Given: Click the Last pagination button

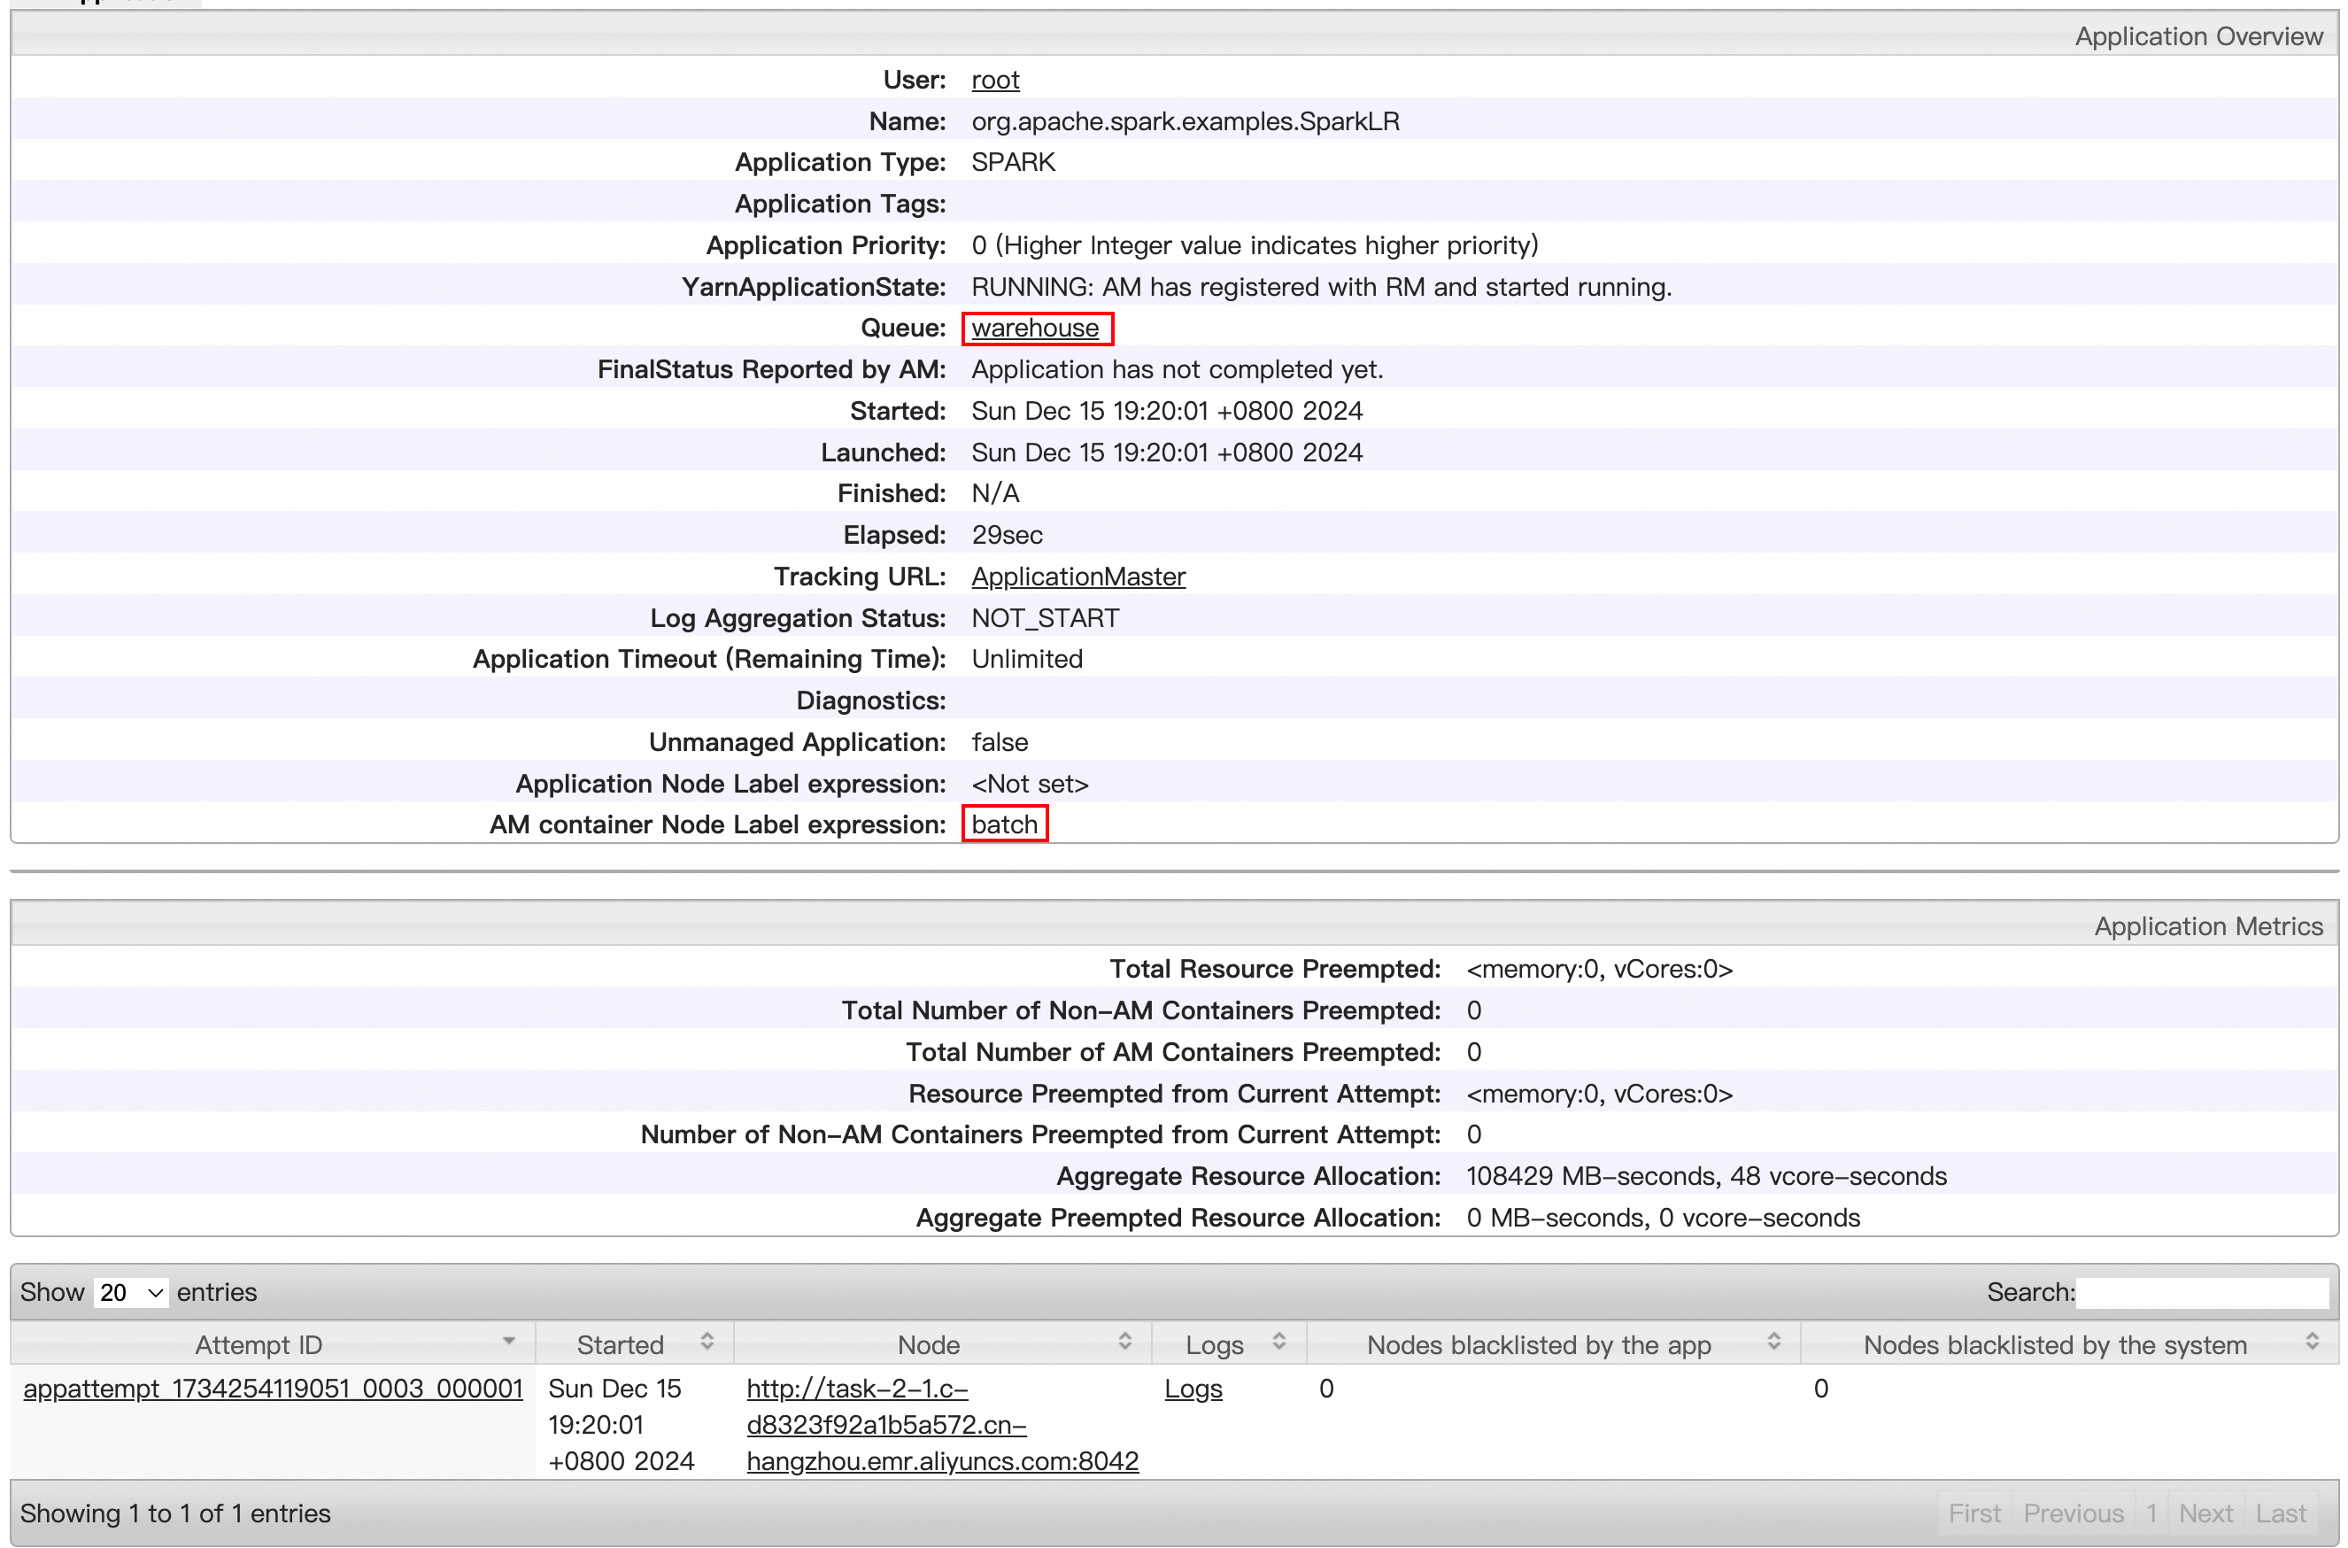Looking at the screenshot, I should pos(2280,1513).
